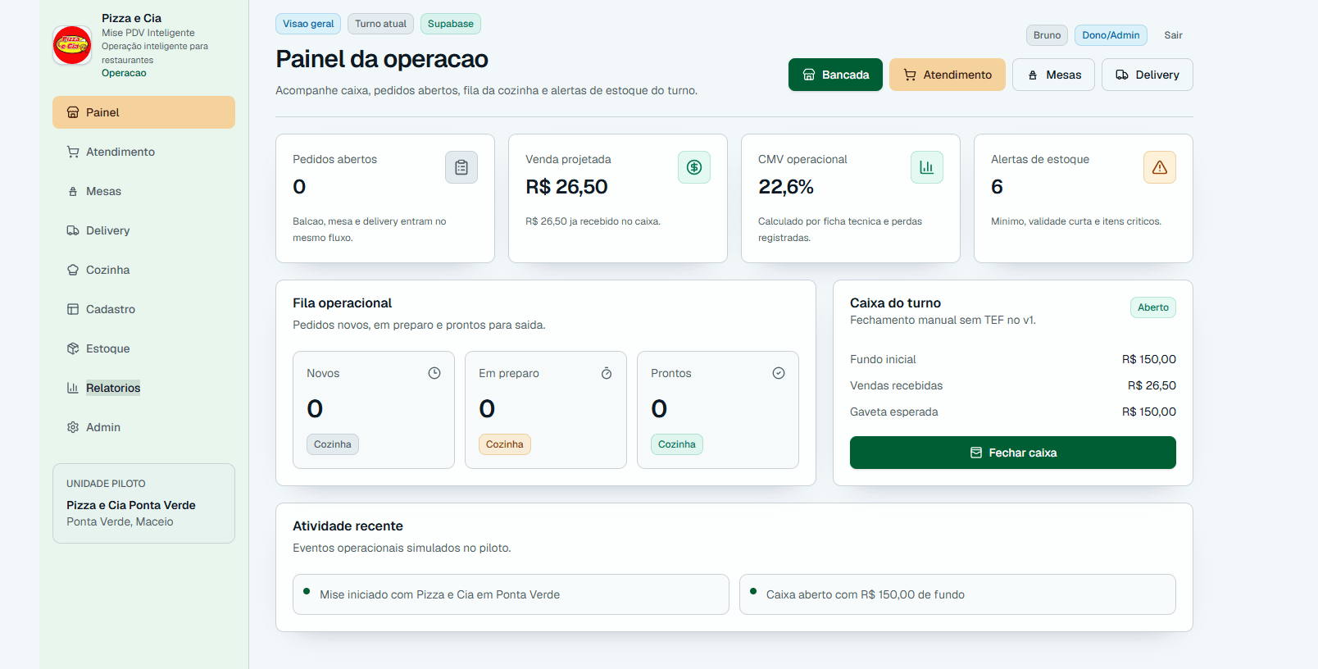Image resolution: width=1318 pixels, height=669 pixels.
Task: Click the R$ 26,50 projected sale value
Action: [566, 187]
